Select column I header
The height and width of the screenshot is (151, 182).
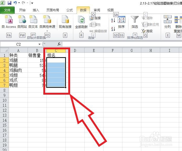pos(169,51)
